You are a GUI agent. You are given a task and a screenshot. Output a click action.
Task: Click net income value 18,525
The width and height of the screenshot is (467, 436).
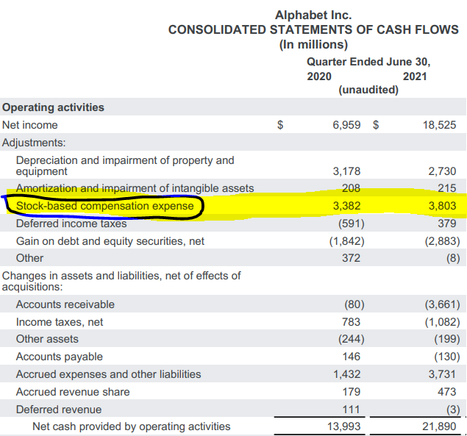439,125
